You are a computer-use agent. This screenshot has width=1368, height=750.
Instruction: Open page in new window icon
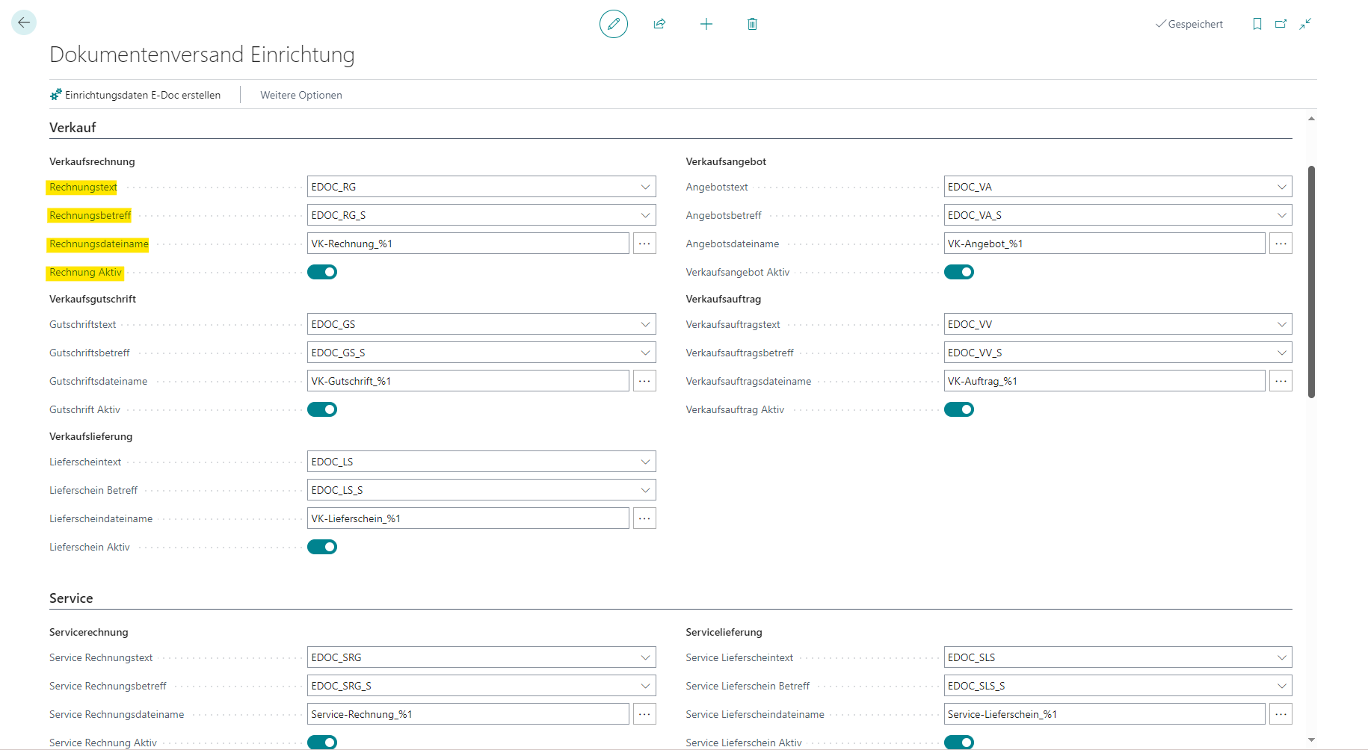pyautogui.click(x=1281, y=24)
